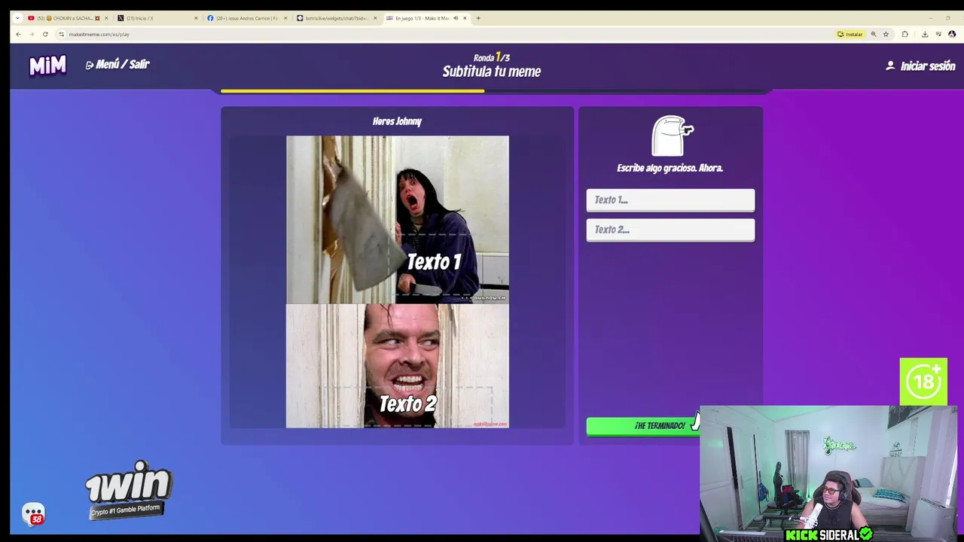Image resolution: width=964 pixels, height=542 pixels.
Task: Close the Facebook tab
Action: (x=285, y=18)
